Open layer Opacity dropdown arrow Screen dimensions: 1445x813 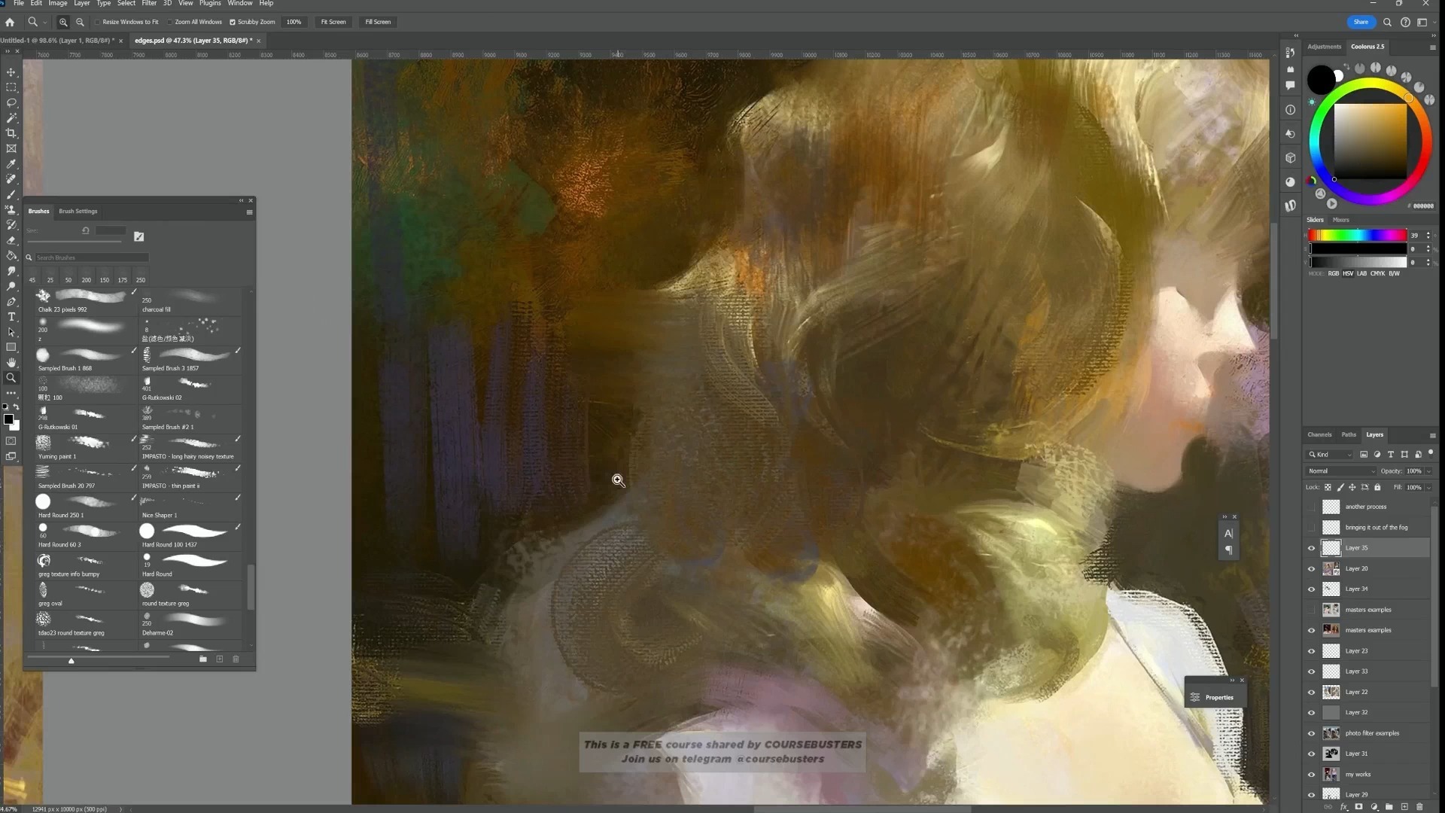tap(1428, 471)
